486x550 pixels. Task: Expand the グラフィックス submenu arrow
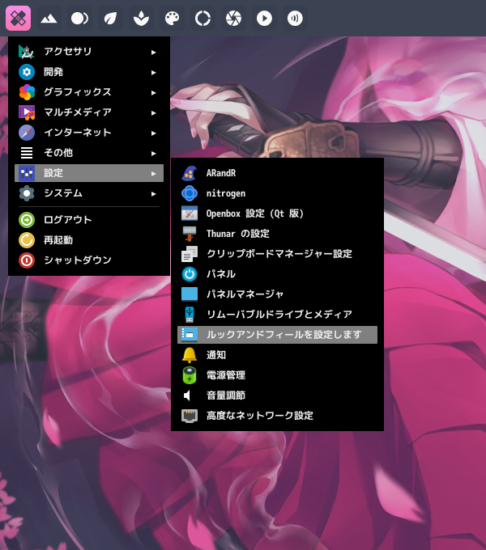153,92
